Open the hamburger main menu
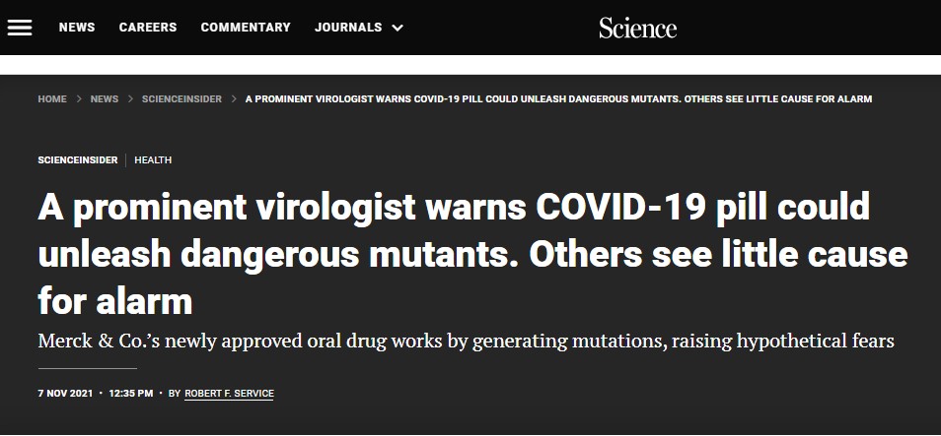The width and height of the screenshot is (941, 436). pyautogui.click(x=20, y=28)
